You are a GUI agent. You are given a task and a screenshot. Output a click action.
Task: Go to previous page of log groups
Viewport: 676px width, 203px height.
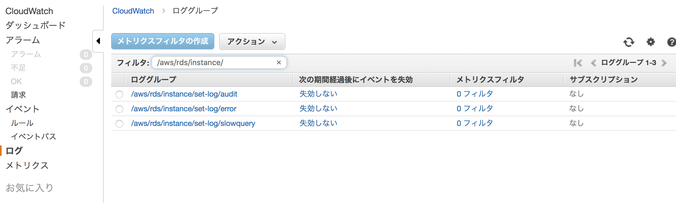[593, 63]
